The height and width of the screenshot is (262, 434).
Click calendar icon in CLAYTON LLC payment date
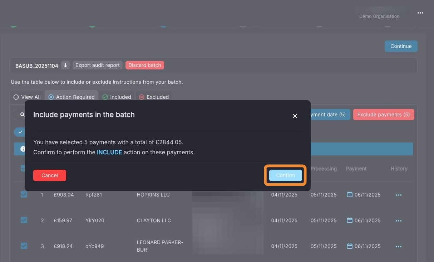[x=350, y=220]
